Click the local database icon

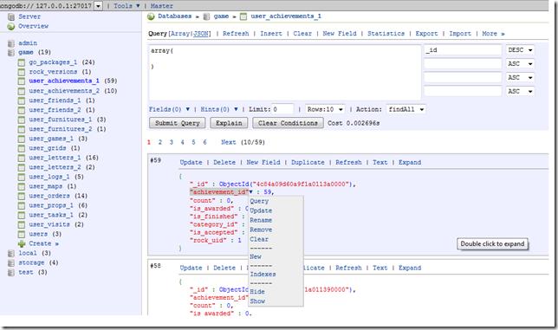pos(11,254)
